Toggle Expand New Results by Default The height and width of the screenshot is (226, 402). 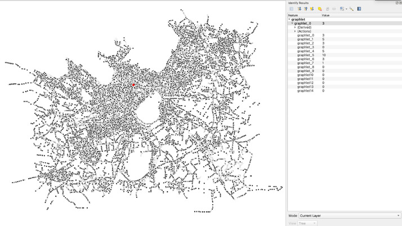pyautogui.click(x=312, y=9)
